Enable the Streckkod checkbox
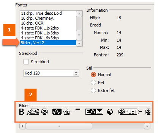 (x=26, y=62)
